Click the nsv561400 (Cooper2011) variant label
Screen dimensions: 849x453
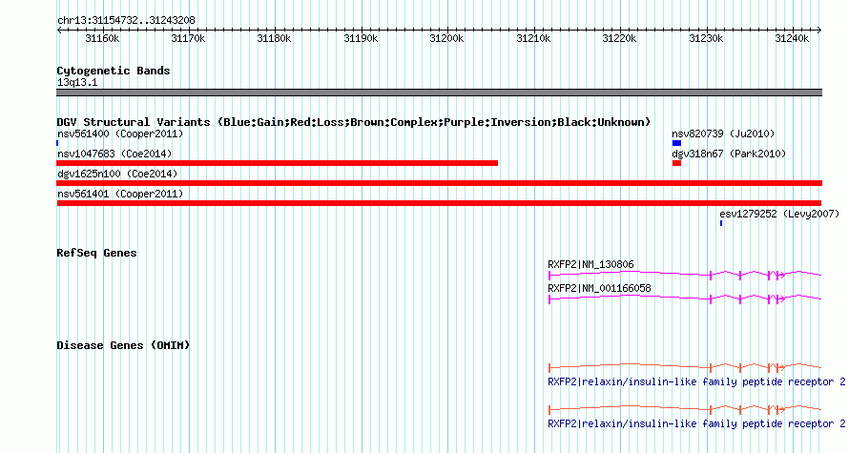point(120,134)
